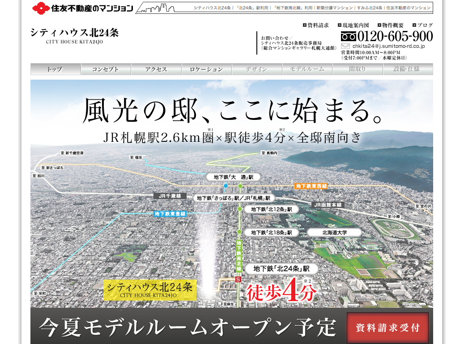Open the ブログ link in the header
Image resolution: width=460 pixels, height=344 pixels.
(x=425, y=25)
